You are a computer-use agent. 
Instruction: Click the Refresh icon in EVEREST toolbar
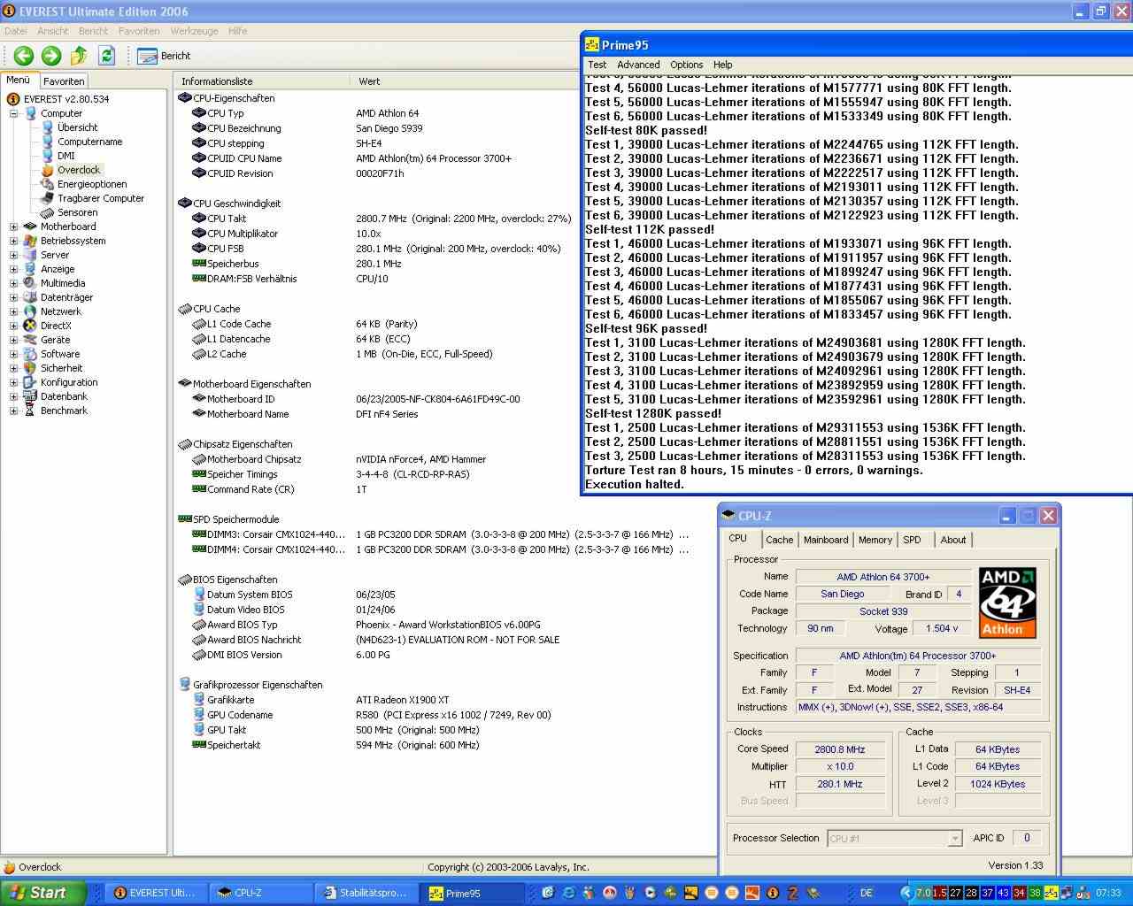pyautogui.click(x=107, y=56)
